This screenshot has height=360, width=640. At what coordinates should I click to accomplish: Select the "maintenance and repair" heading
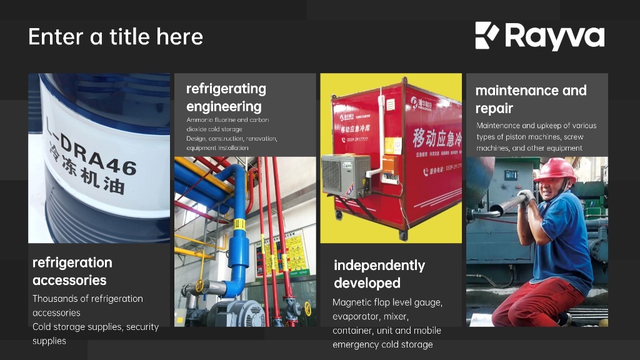click(x=531, y=99)
